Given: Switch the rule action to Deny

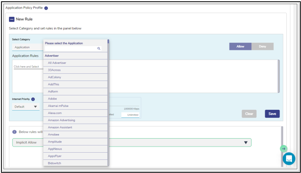Looking at the screenshot, I should tap(262, 46).
